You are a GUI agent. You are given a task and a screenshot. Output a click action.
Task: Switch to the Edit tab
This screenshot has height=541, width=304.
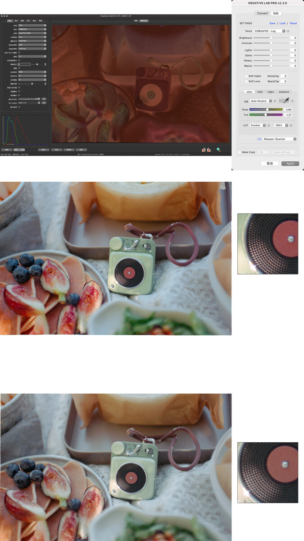click(276, 14)
